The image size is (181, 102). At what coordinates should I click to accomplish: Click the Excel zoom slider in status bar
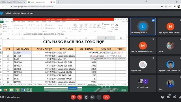118,87
